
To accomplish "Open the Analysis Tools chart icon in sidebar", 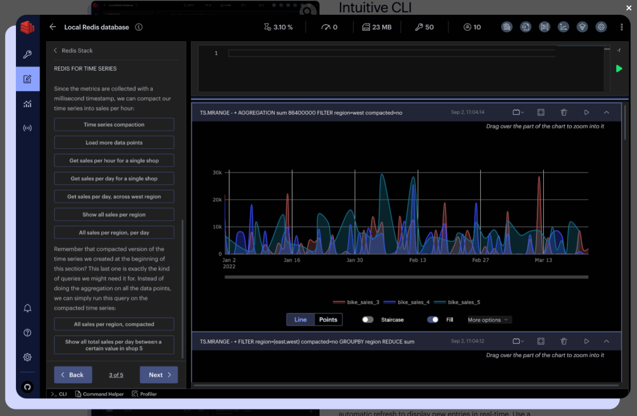I will (27, 104).
